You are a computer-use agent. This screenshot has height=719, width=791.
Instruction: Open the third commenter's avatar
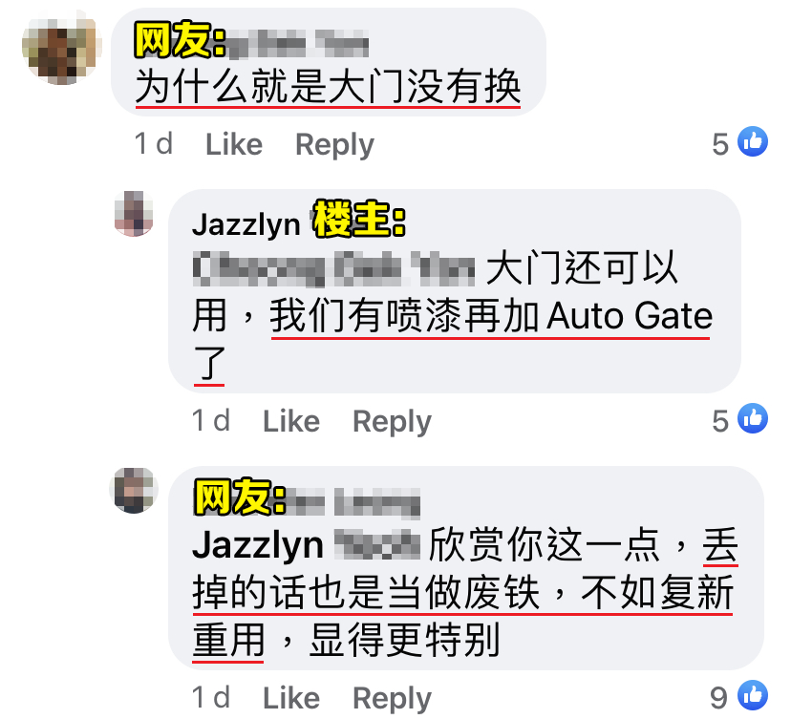pos(134,491)
